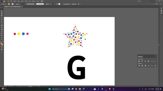
Task: Click Intersect in Pathfinder shape modes
Action: [145, 61]
